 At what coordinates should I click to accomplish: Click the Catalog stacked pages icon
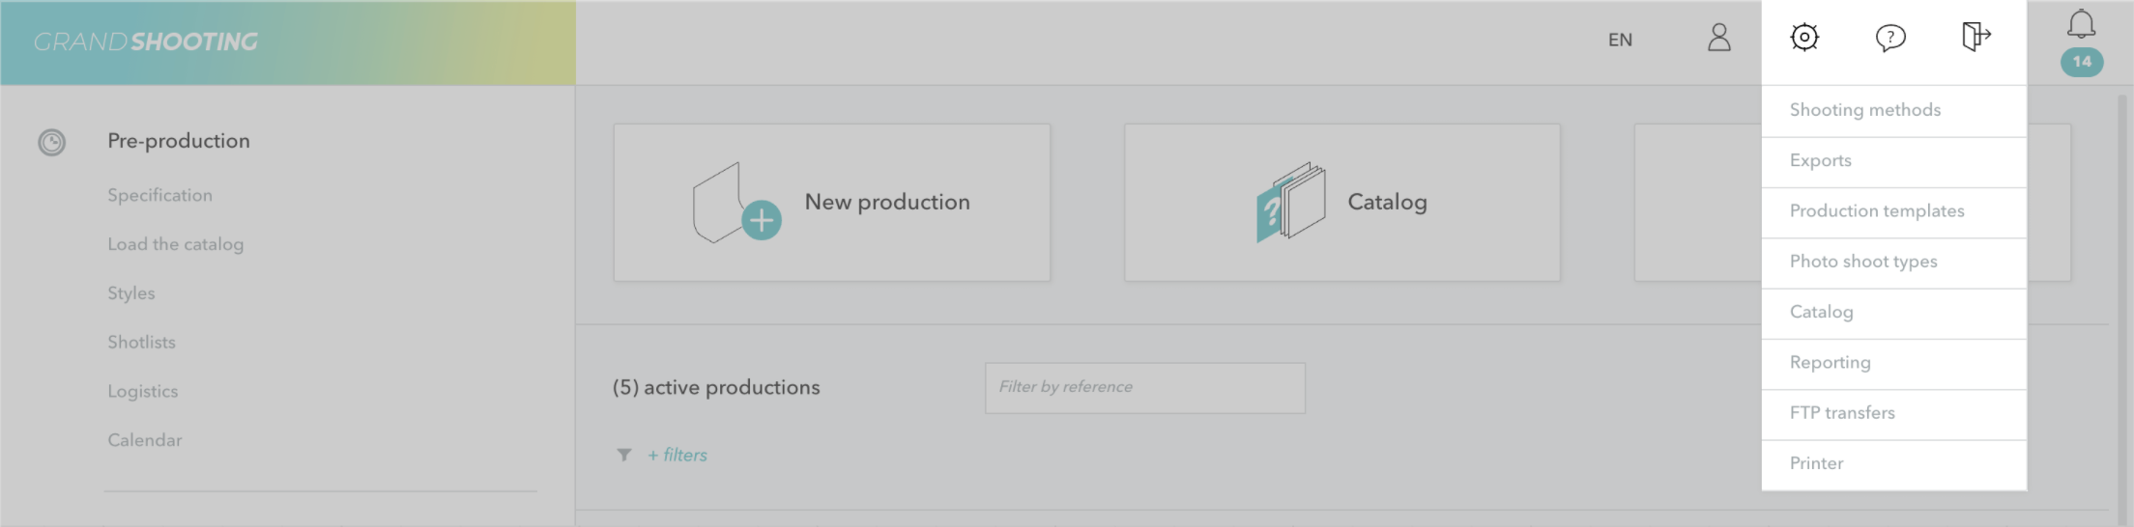(1290, 202)
